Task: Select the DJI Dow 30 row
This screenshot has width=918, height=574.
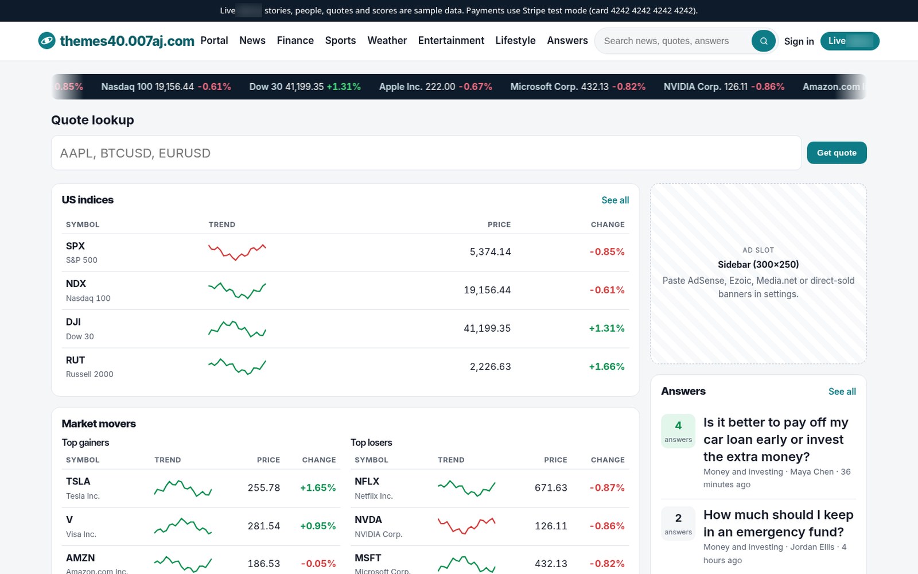Action: click(x=345, y=328)
